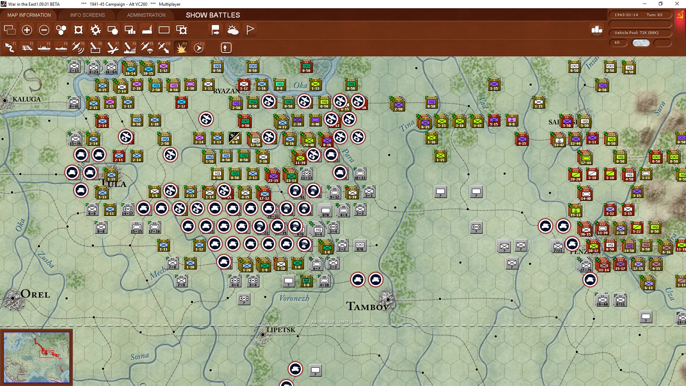Select the F10 air transfer mode
Viewport: 686px width, 386px height.
(x=164, y=48)
